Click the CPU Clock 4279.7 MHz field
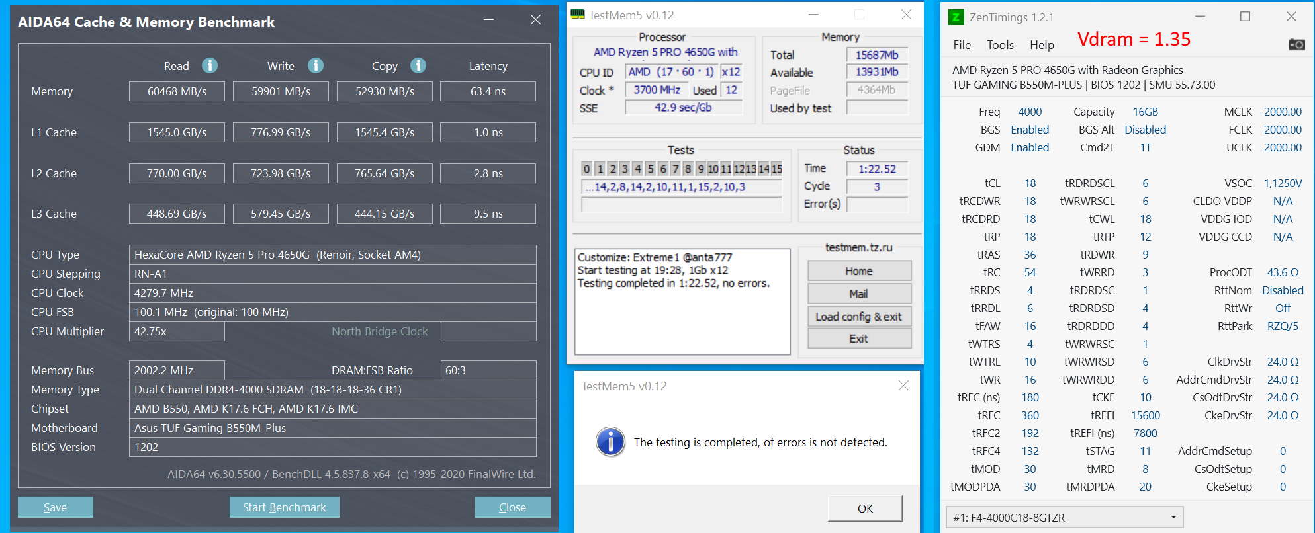Image resolution: width=1315 pixels, height=533 pixels. pyautogui.click(x=332, y=293)
